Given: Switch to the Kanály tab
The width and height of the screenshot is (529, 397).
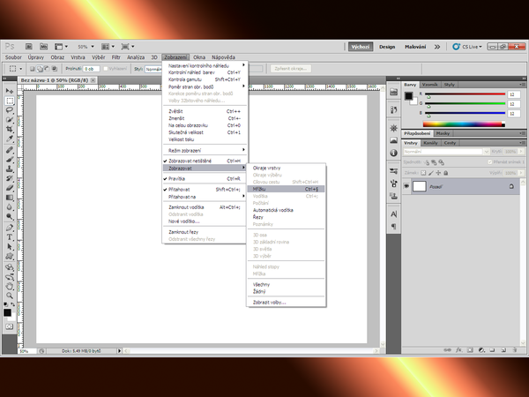Looking at the screenshot, I should pos(431,142).
